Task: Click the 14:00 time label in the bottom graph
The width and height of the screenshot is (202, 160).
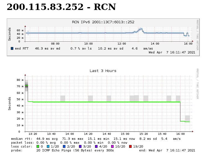Action: 70,134
